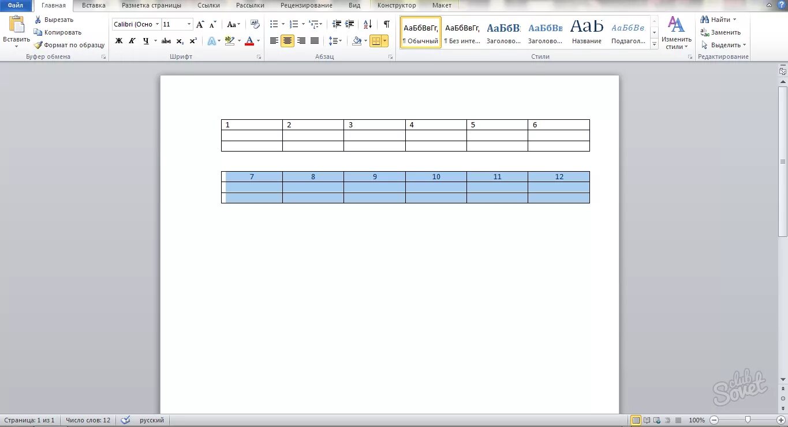Click the multilevel list icon

coord(313,24)
